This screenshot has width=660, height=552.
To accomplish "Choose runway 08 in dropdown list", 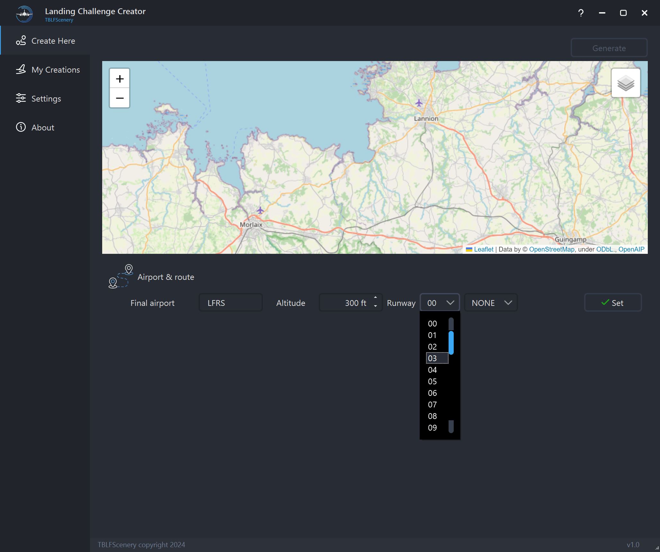I will click(432, 416).
